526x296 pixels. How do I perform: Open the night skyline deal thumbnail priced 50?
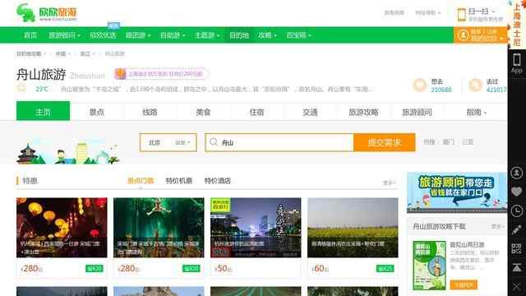256,228
